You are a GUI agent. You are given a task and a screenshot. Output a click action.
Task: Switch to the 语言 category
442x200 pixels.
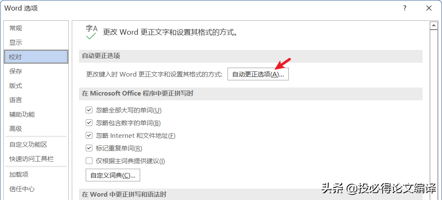click(36, 100)
